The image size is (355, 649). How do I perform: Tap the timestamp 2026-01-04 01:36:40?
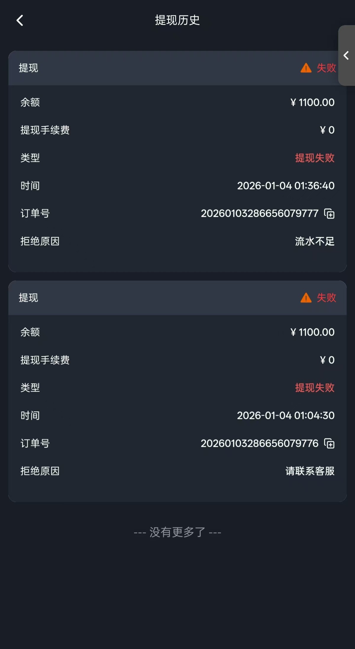pyautogui.click(x=285, y=186)
